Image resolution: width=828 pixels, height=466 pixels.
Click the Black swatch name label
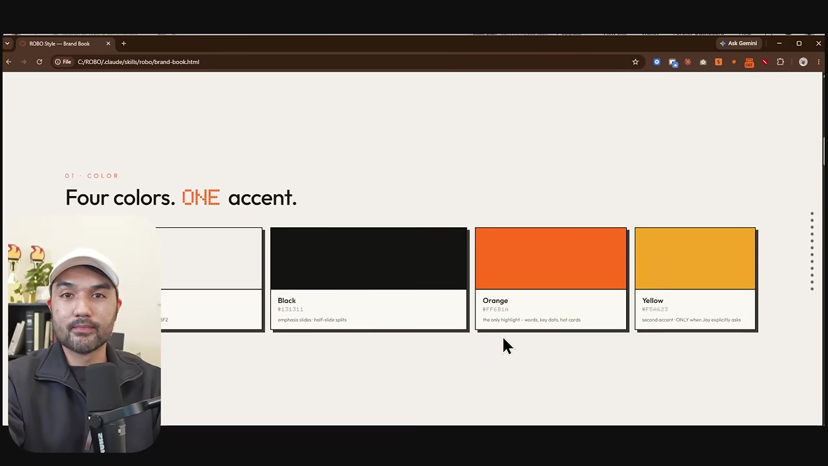pos(287,300)
